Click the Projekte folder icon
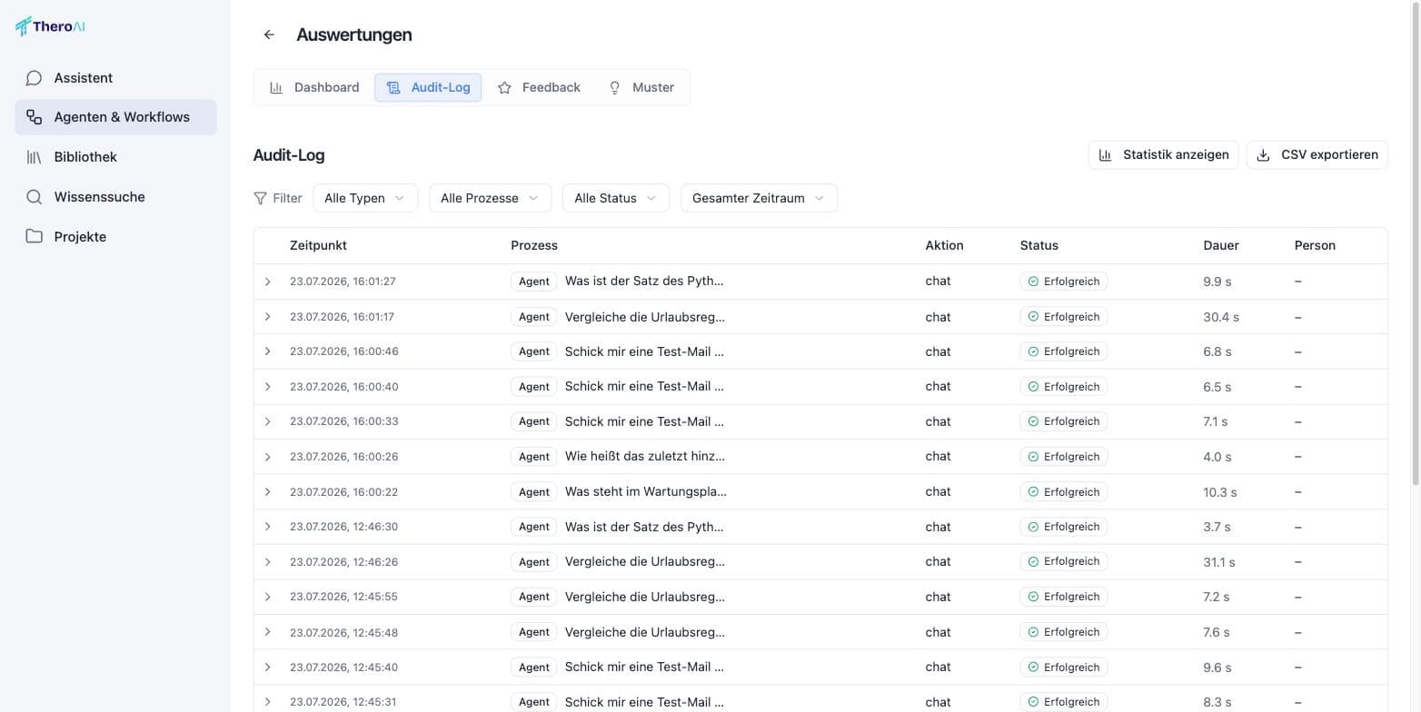The height and width of the screenshot is (712, 1421). (34, 237)
